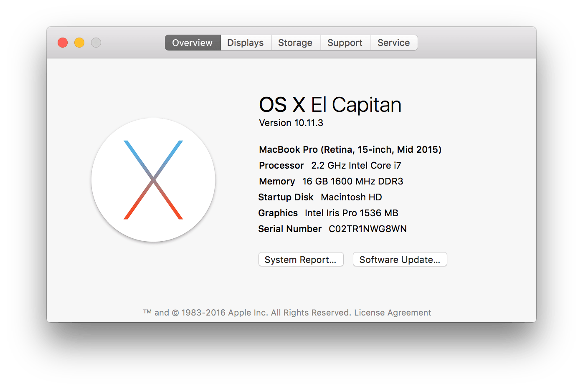Click the Startup Disk label
The width and height of the screenshot is (583, 389).
(286, 197)
